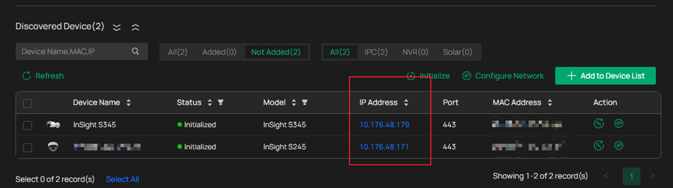Select the All(2) device-type tab

click(x=340, y=52)
